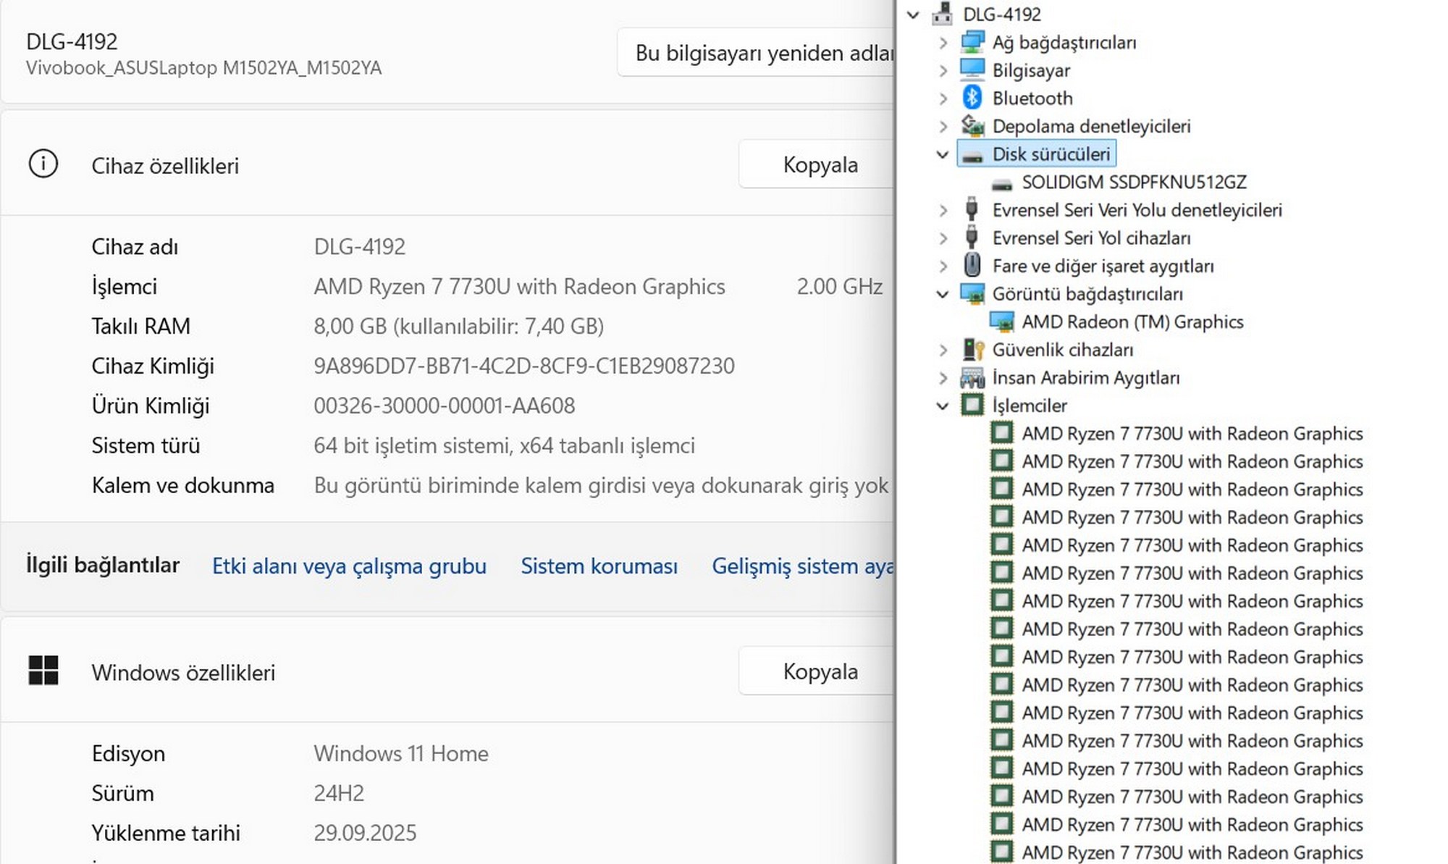Click the Bluetooth icon in device tree

click(972, 98)
